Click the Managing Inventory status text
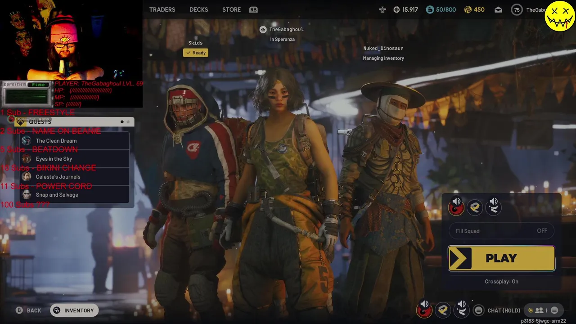The width and height of the screenshot is (576, 324). 383,58
